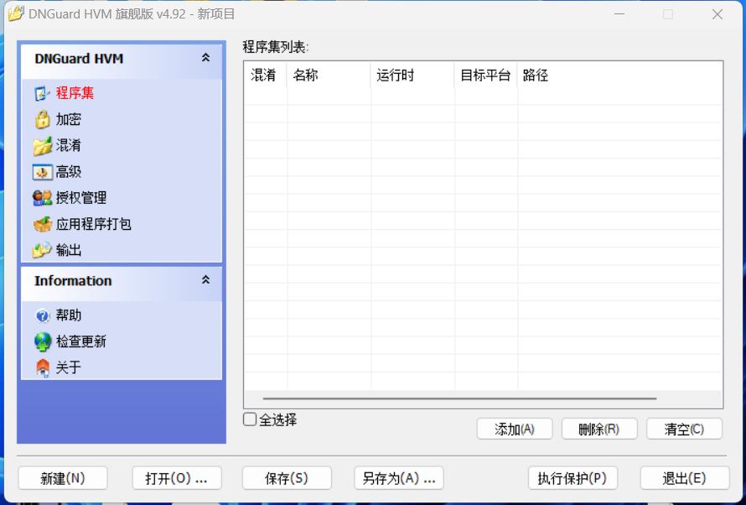Go to the 输出 page

(x=69, y=250)
